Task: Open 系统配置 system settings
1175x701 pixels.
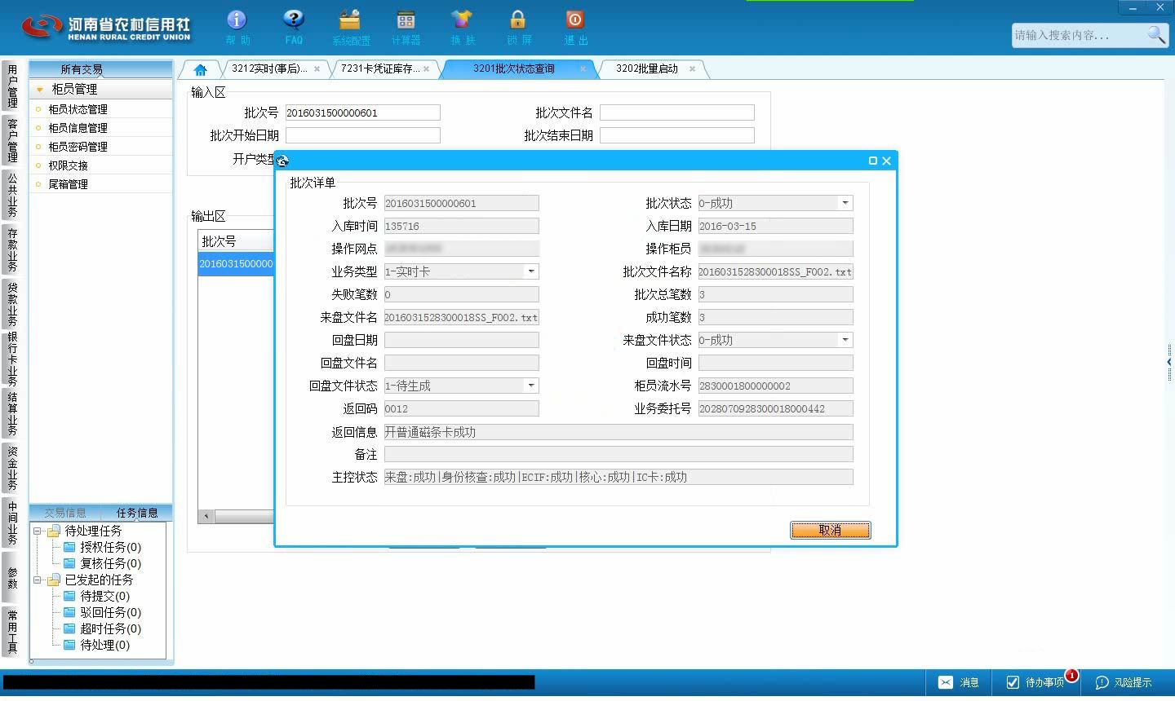Action: [x=350, y=27]
